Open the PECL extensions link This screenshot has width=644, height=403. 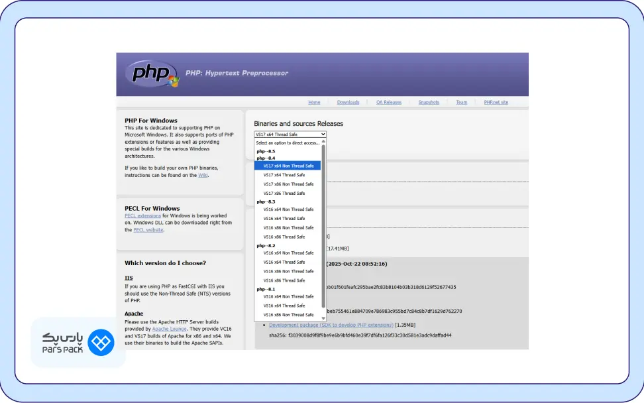pos(142,215)
